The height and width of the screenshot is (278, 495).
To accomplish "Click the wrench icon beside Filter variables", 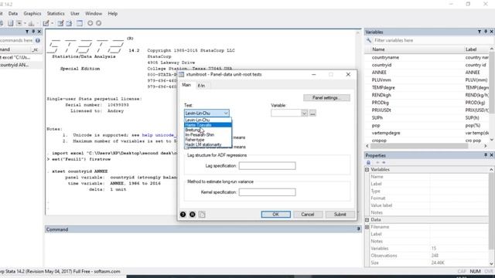I will (x=369, y=40).
